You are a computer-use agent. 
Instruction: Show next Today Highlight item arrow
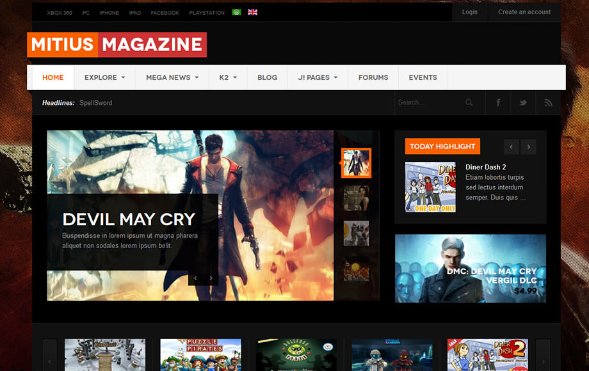[x=528, y=146]
